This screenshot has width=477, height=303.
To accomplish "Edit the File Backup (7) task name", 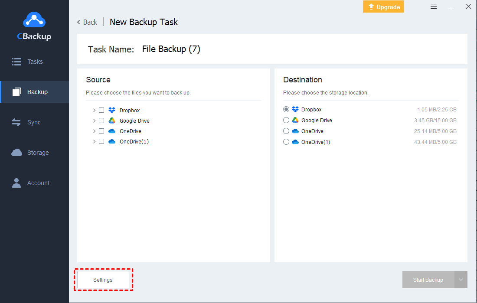I will (171, 49).
